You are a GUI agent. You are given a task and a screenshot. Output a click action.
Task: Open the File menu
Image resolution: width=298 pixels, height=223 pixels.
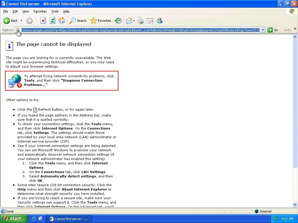tap(6, 11)
